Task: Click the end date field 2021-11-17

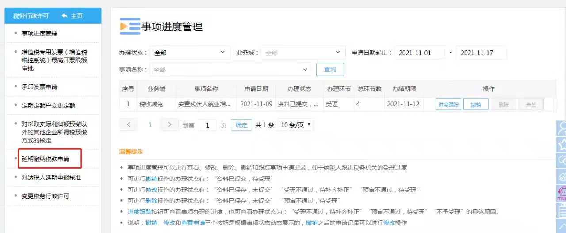Action: click(x=481, y=53)
